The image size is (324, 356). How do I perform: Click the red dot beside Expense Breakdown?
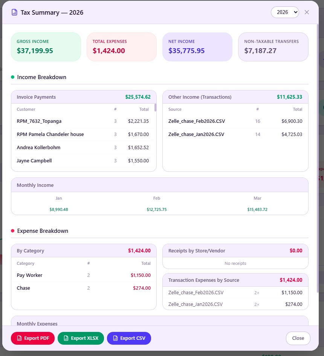(12, 231)
